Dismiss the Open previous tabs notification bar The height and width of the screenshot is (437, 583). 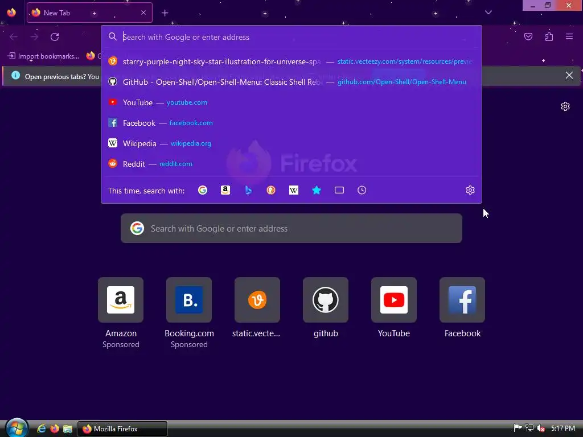pyautogui.click(x=569, y=76)
